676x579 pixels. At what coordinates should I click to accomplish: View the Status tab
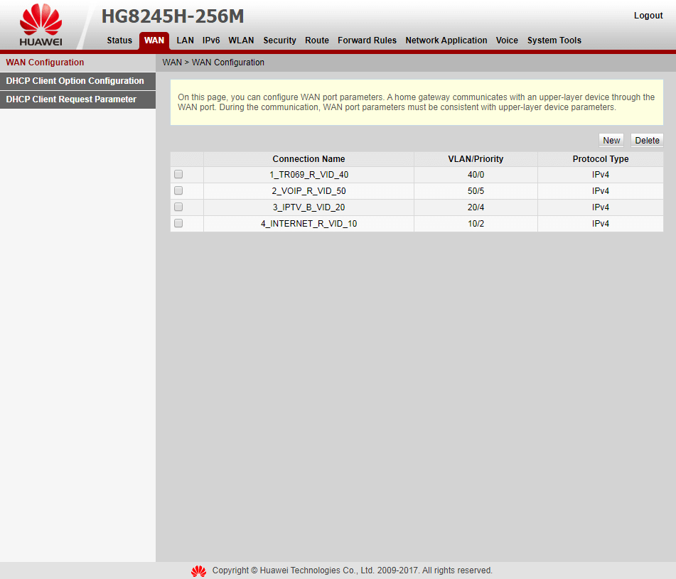[119, 40]
